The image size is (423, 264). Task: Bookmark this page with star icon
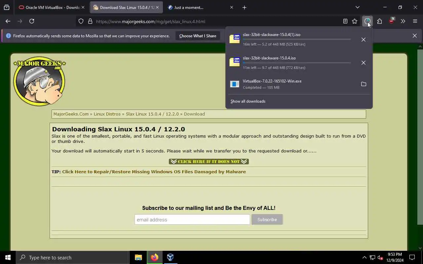coord(355,21)
